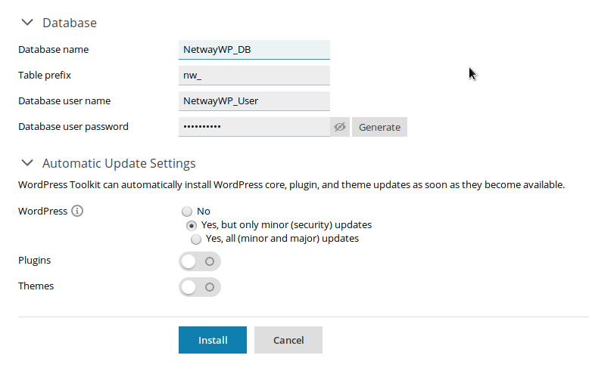This screenshot has width=589, height=380.
Task: Click into the Table prefix field
Action: tap(254, 76)
